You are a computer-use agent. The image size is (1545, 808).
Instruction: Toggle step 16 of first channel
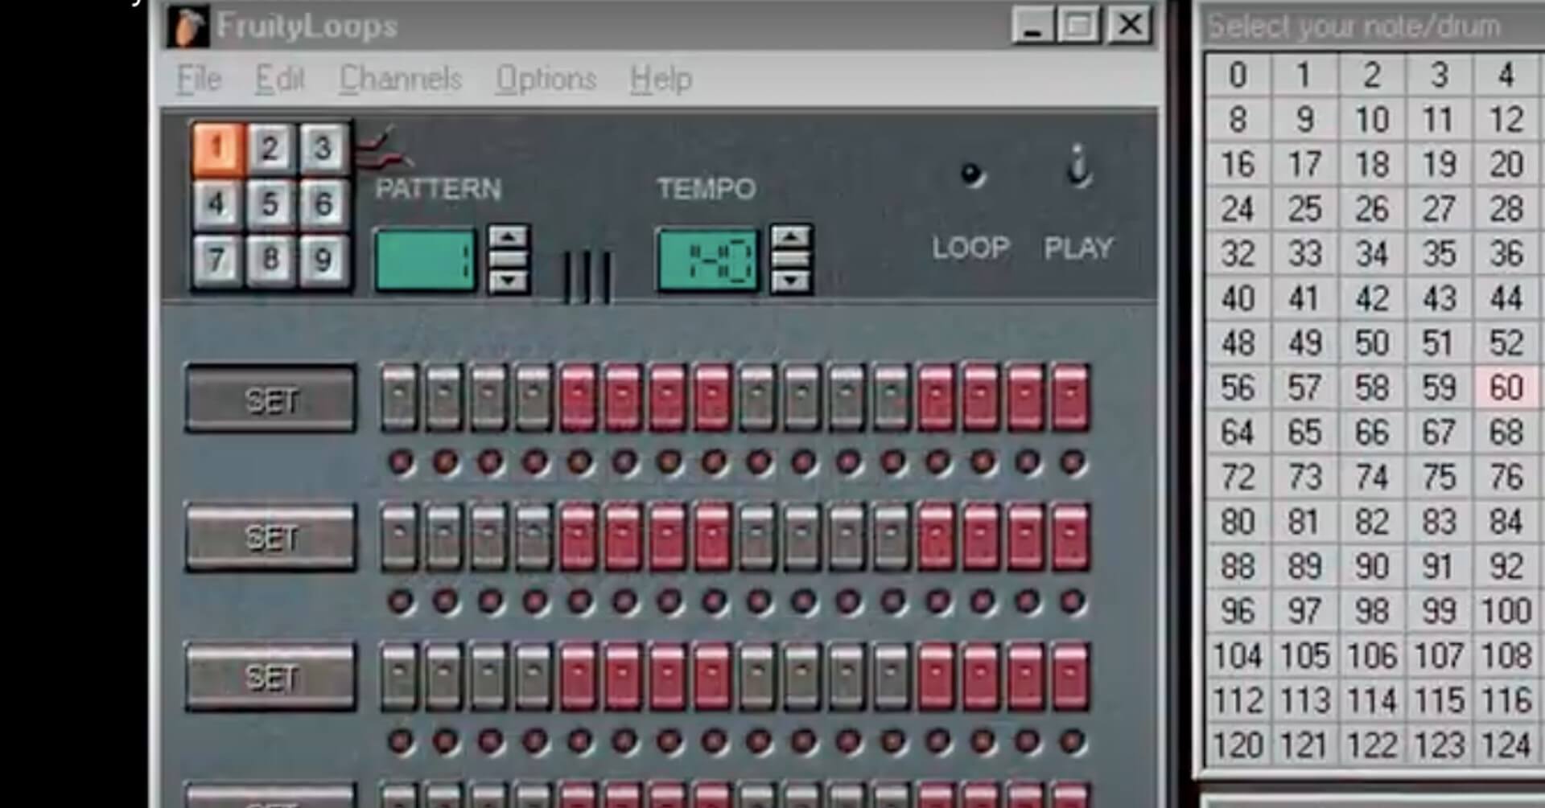point(1070,398)
